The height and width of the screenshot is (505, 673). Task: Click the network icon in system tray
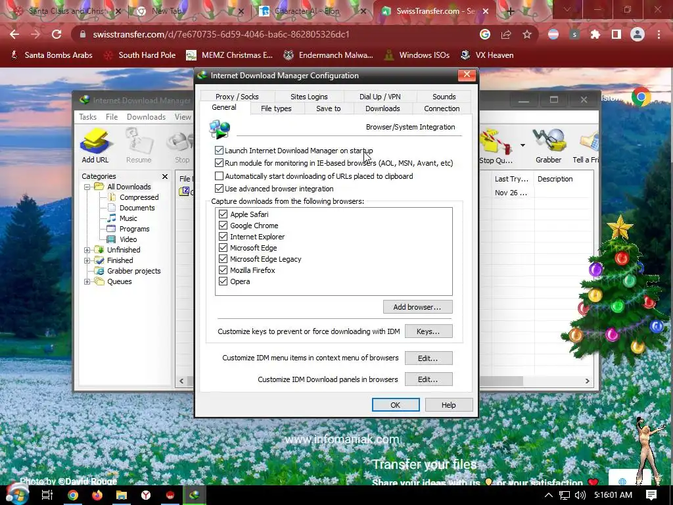pos(565,495)
